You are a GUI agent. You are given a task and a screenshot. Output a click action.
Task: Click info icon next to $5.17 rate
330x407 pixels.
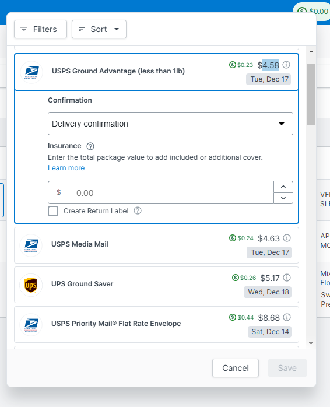coord(287,278)
